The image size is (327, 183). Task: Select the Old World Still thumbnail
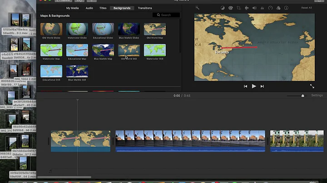coord(129,50)
